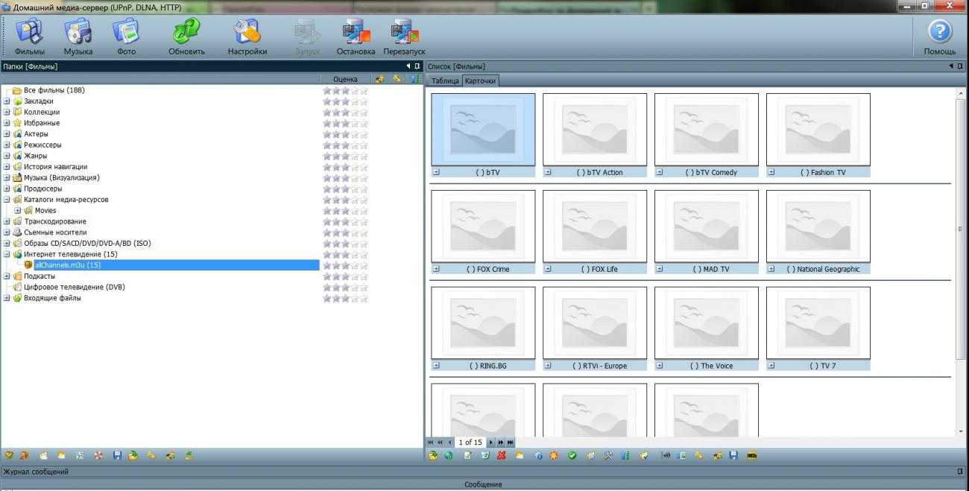Click the orange gear icon in list toolbar
This screenshot has width=969, height=491.
pyautogui.click(x=554, y=455)
